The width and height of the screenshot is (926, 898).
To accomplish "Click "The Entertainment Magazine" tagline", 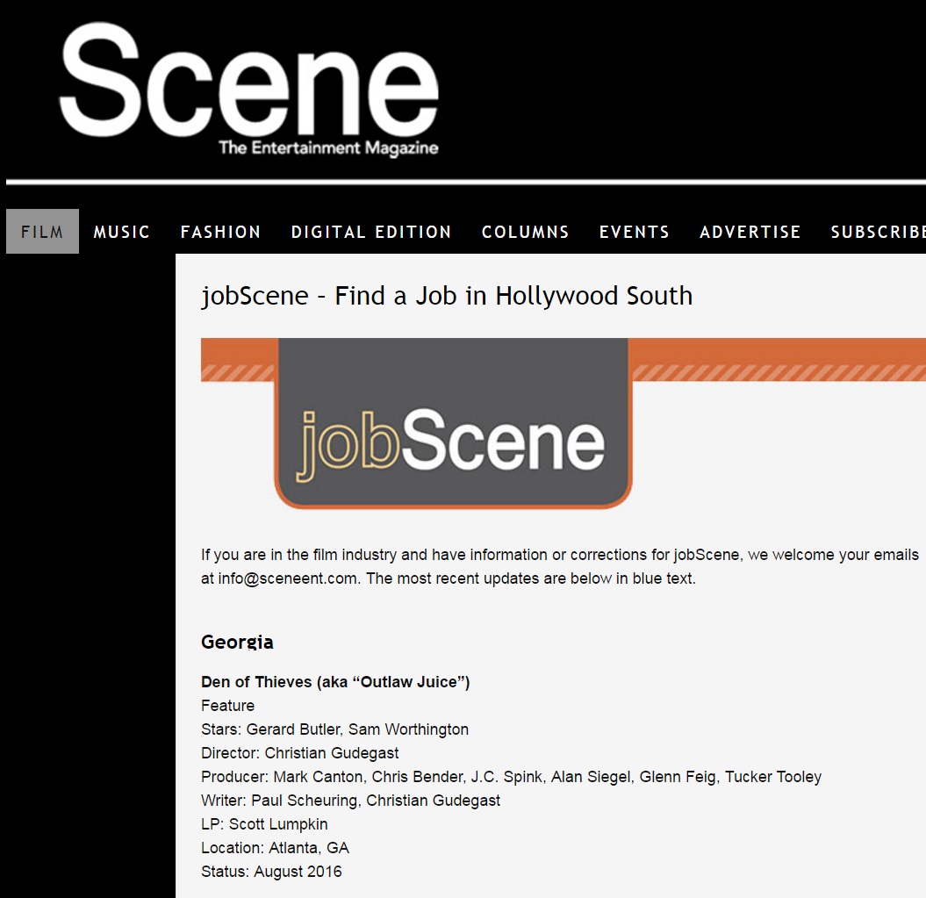I will [328, 147].
